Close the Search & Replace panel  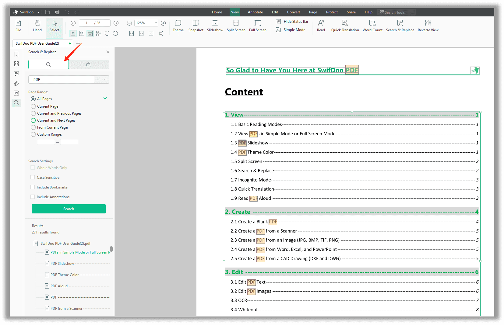(108, 52)
